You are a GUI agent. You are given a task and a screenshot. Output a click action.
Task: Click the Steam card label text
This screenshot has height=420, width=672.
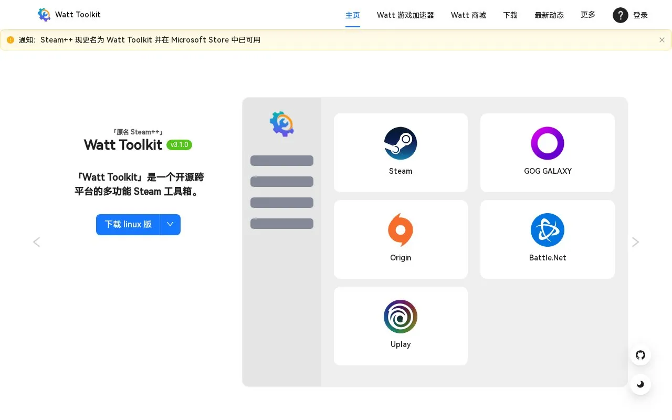click(x=401, y=171)
